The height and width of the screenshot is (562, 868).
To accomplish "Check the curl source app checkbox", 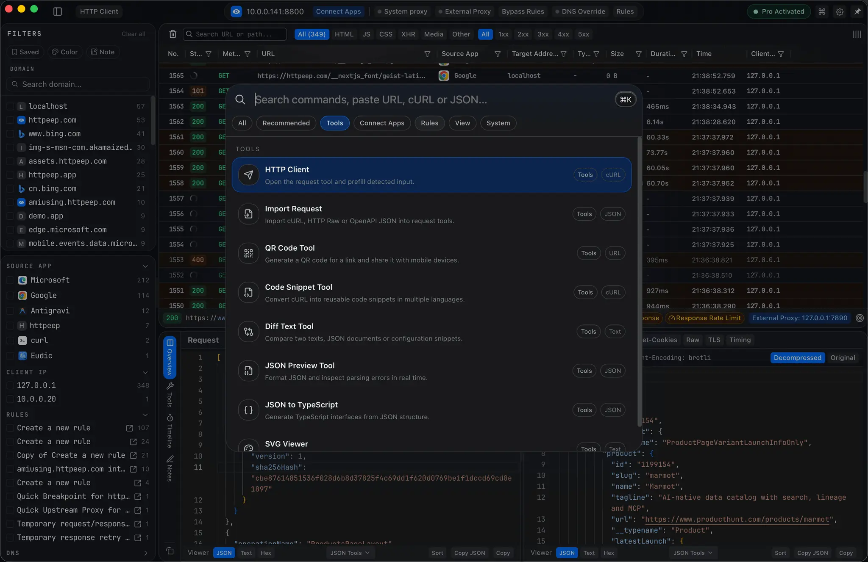I will (11, 341).
